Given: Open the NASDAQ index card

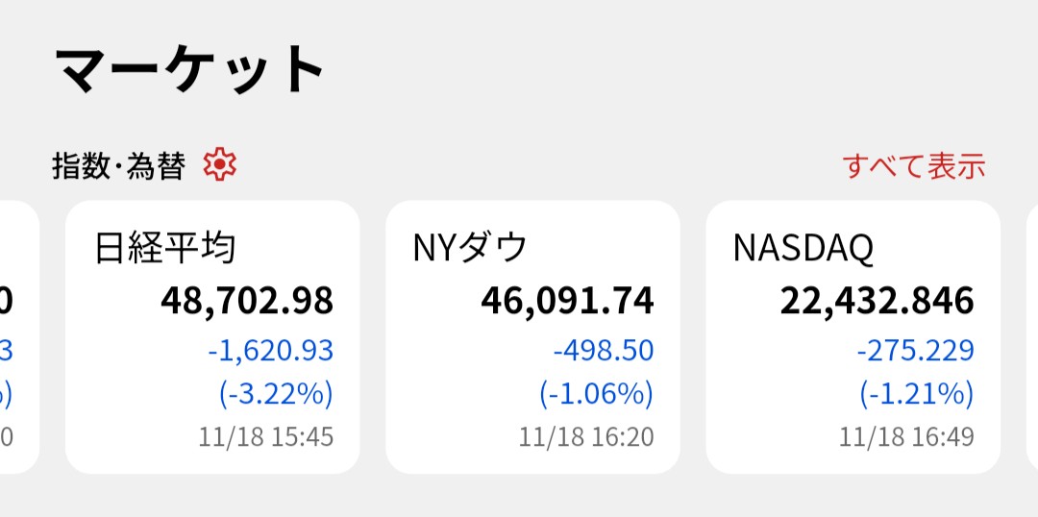Looking at the screenshot, I should click(853, 336).
